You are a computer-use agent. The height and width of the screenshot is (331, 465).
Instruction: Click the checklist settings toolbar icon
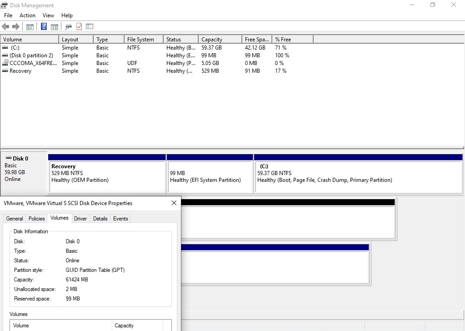tap(90, 27)
